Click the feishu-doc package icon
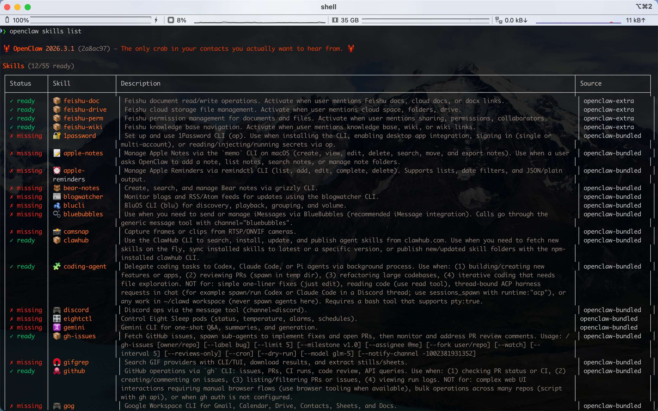Screen dimensions: 658x411 click(x=57, y=101)
